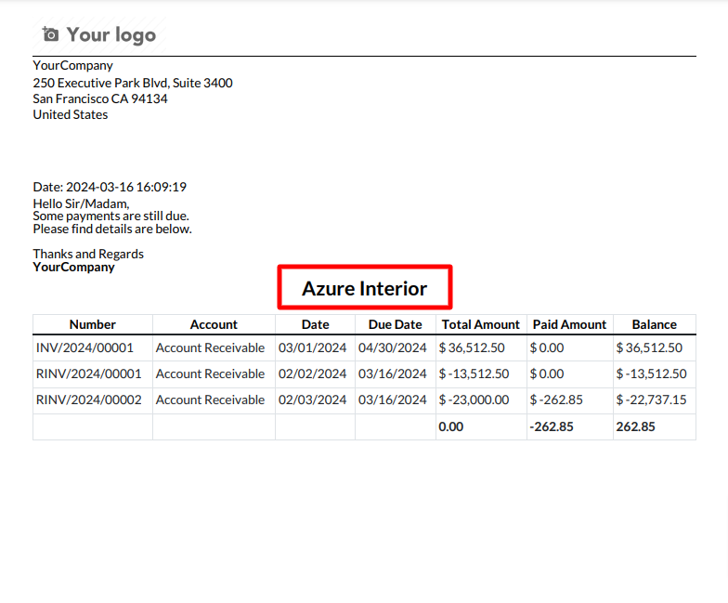Image resolution: width=728 pixels, height=603 pixels.
Task: Click total amount $ -13,512.50 in RINV/2024/00001 row
Action: [474, 374]
